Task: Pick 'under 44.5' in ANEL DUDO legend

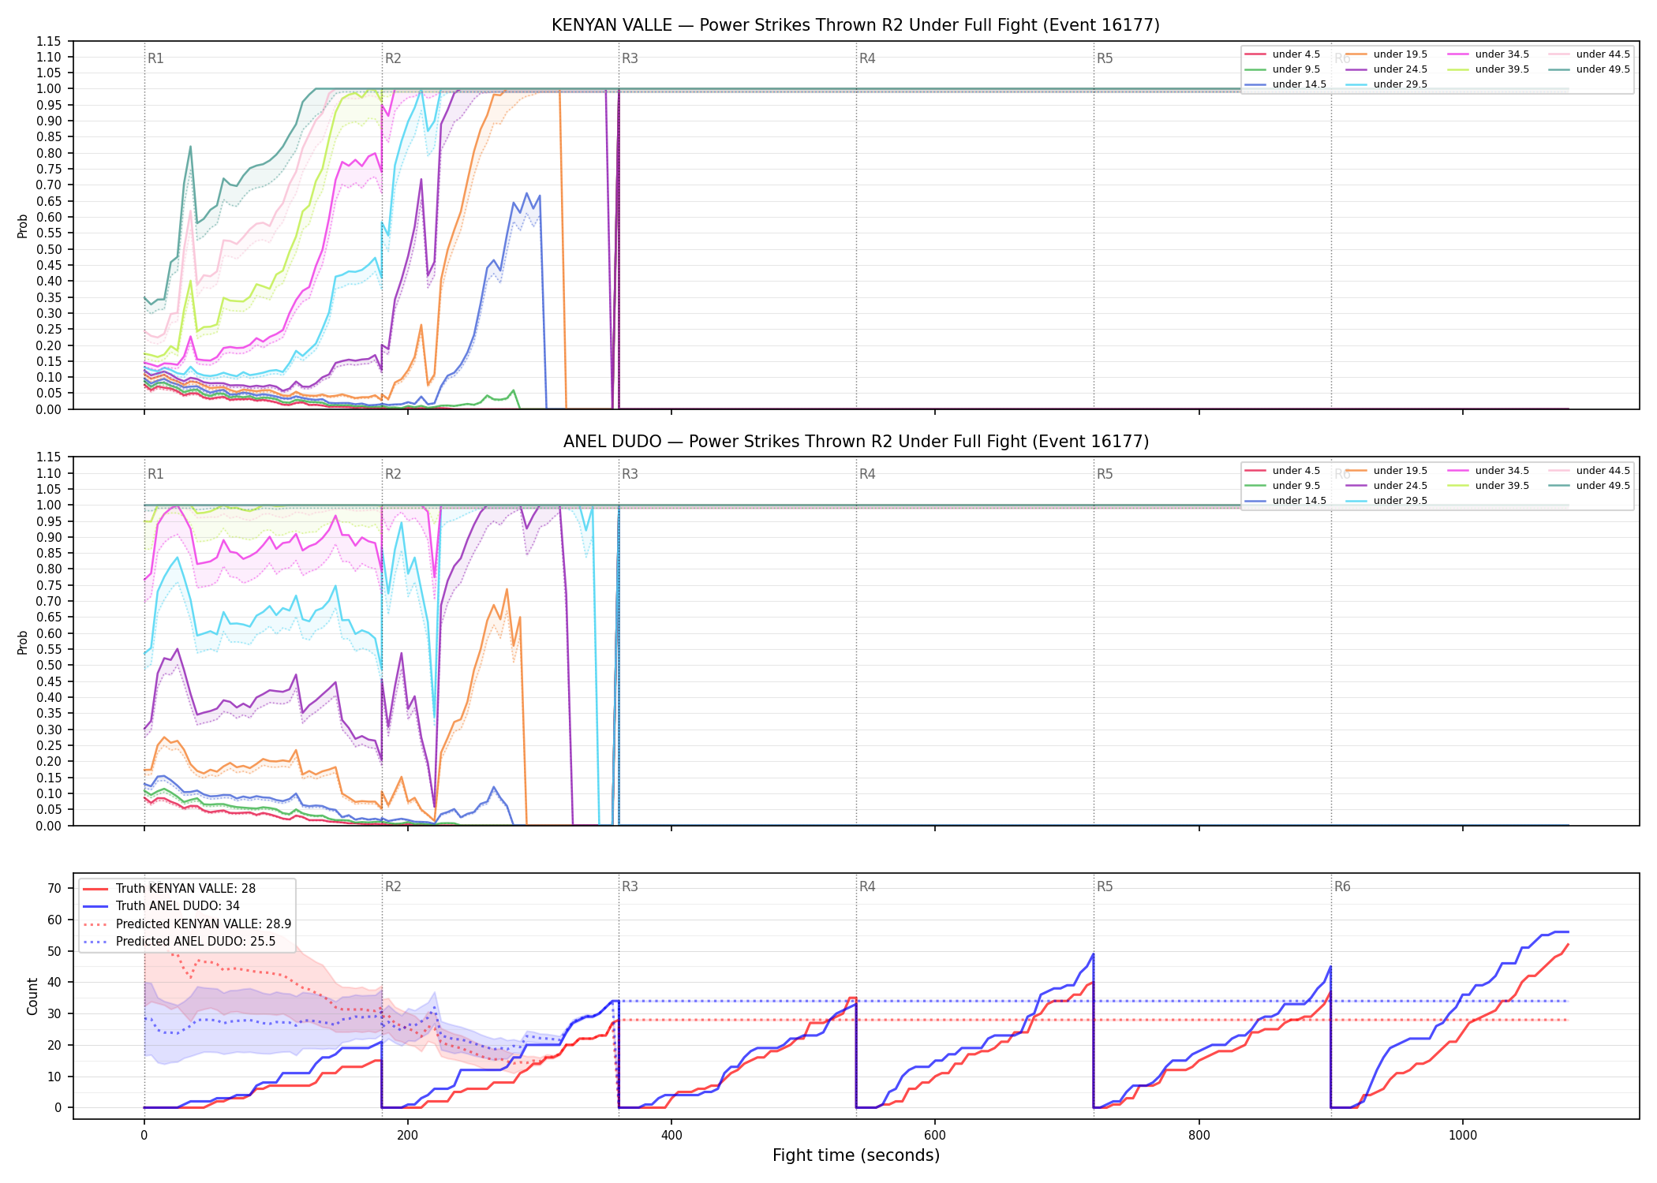Action: pos(1589,471)
